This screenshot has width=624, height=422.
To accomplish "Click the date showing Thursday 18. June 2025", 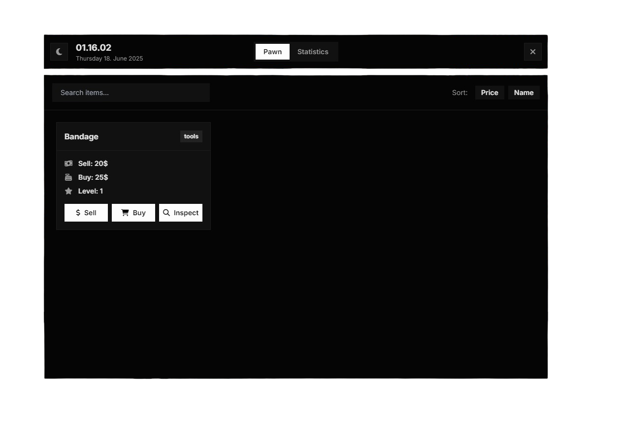I will 109,58.
